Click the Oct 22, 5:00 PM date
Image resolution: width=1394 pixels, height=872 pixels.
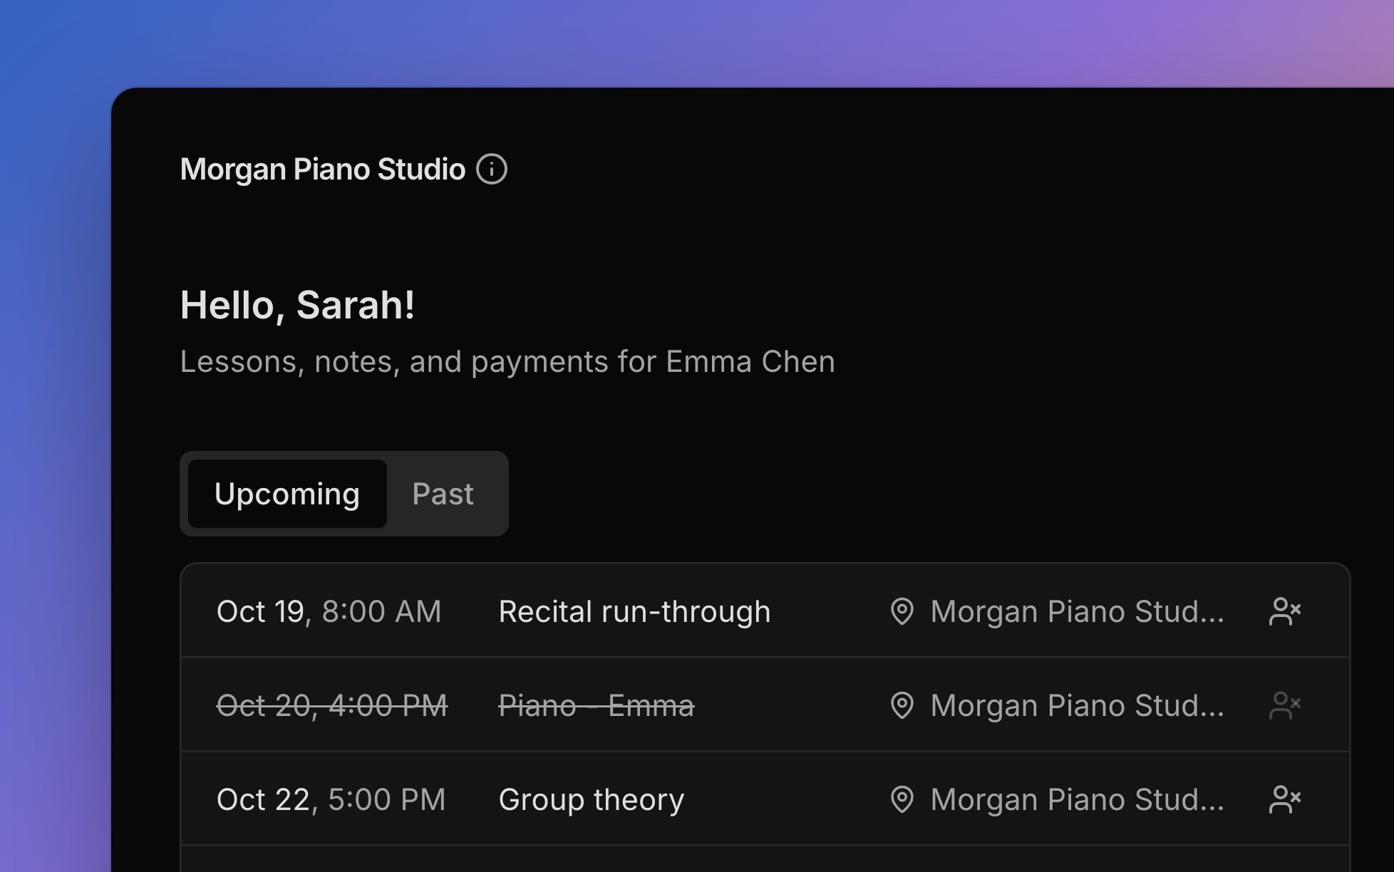coord(331,799)
